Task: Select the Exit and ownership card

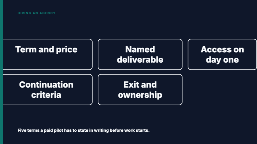Action: [x=140, y=90]
